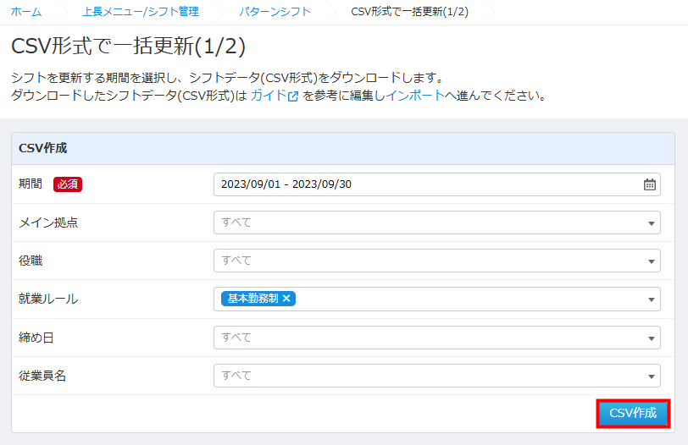Open the 従業員名 dropdown arrow

click(651, 376)
